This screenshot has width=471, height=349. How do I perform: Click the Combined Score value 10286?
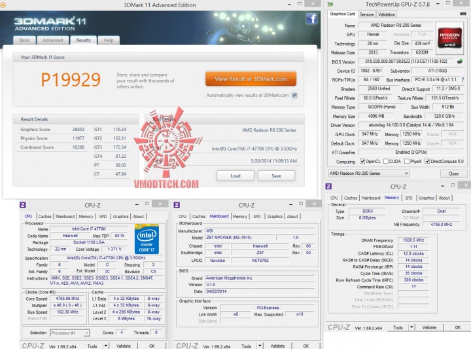pyautogui.click(x=78, y=147)
